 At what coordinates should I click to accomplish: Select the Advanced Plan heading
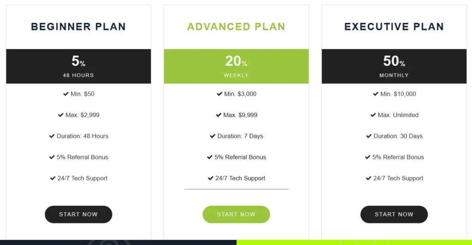[236, 27]
